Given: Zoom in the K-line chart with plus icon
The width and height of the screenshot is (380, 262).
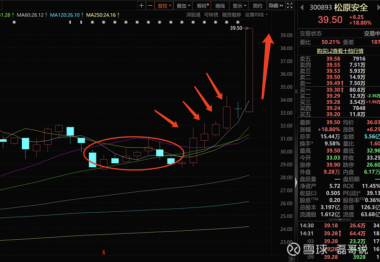Looking at the screenshot, I should [x=142, y=6].
